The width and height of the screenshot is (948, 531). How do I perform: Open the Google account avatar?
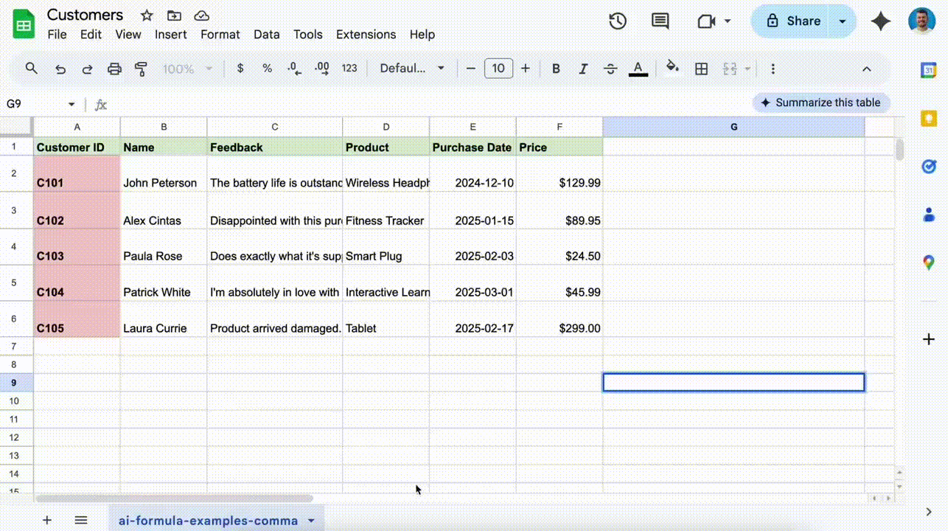coord(921,21)
